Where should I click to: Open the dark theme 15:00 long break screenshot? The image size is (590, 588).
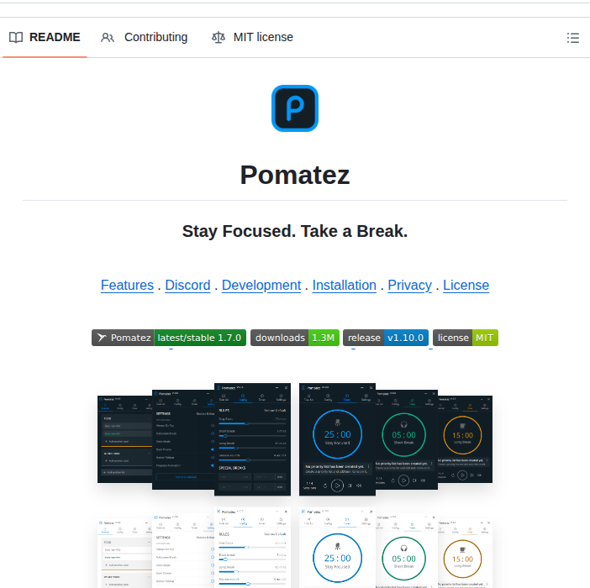465,439
